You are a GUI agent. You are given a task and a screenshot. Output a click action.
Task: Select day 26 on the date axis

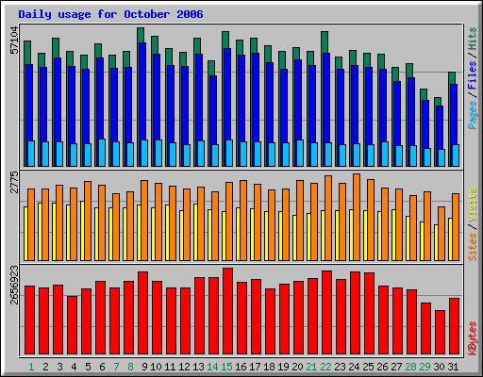click(382, 367)
